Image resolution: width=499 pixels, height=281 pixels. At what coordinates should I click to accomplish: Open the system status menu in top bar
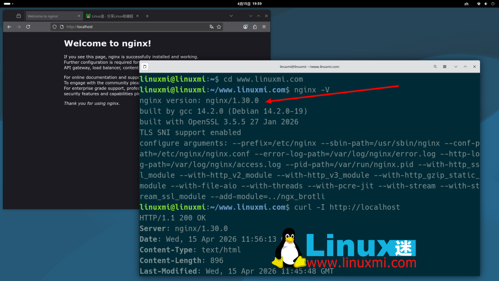click(493, 4)
